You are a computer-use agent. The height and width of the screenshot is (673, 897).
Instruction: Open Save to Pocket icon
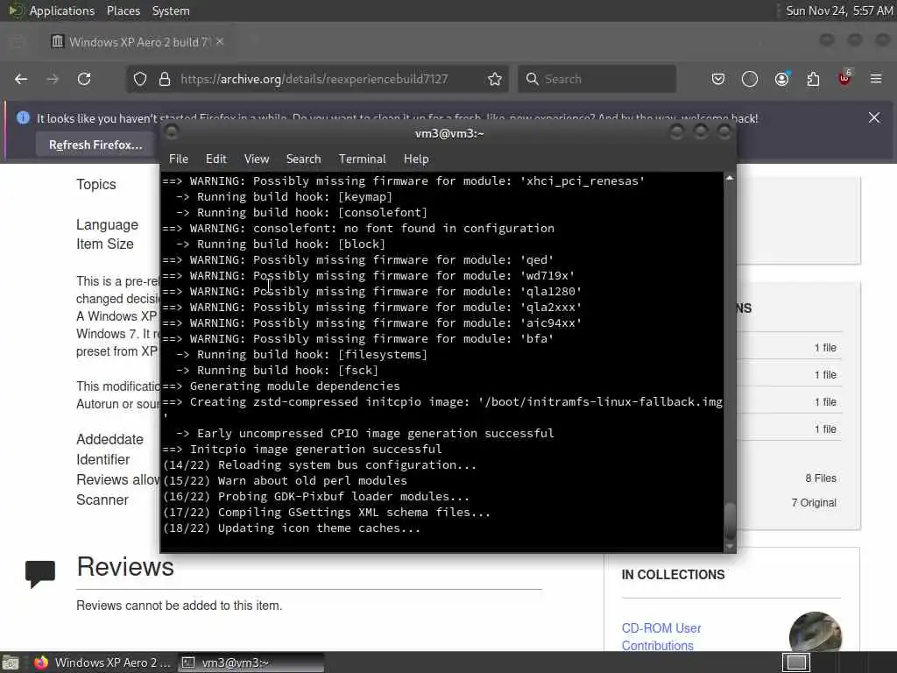point(718,79)
